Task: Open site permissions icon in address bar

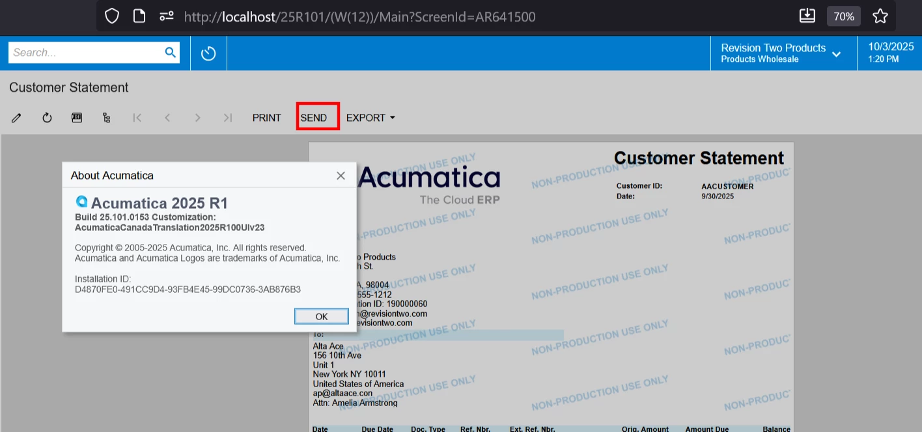Action: 167,16
